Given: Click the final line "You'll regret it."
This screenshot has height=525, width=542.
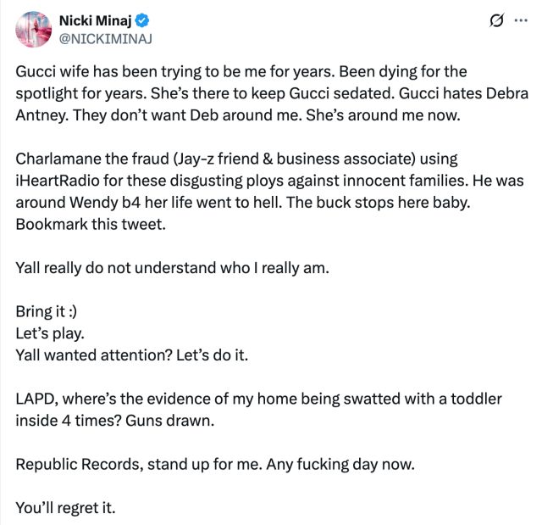Looking at the screenshot, I should click(65, 508).
